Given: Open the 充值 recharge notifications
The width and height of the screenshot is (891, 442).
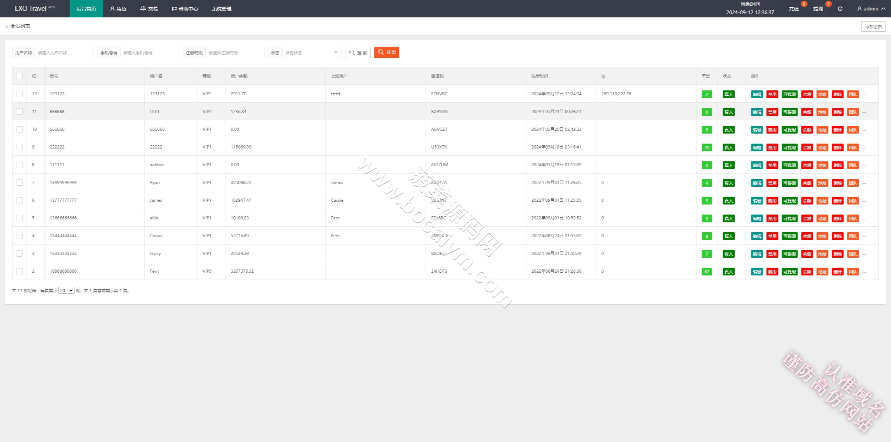Looking at the screenshot, I should pyautogui.click(x=794, y=9).
